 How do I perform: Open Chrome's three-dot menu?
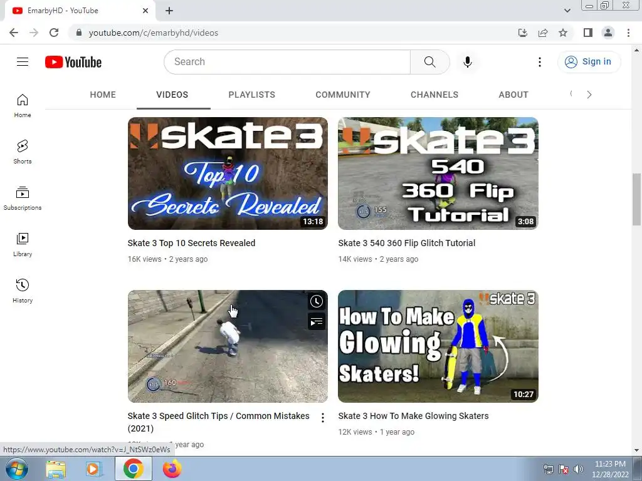point(628,33)
